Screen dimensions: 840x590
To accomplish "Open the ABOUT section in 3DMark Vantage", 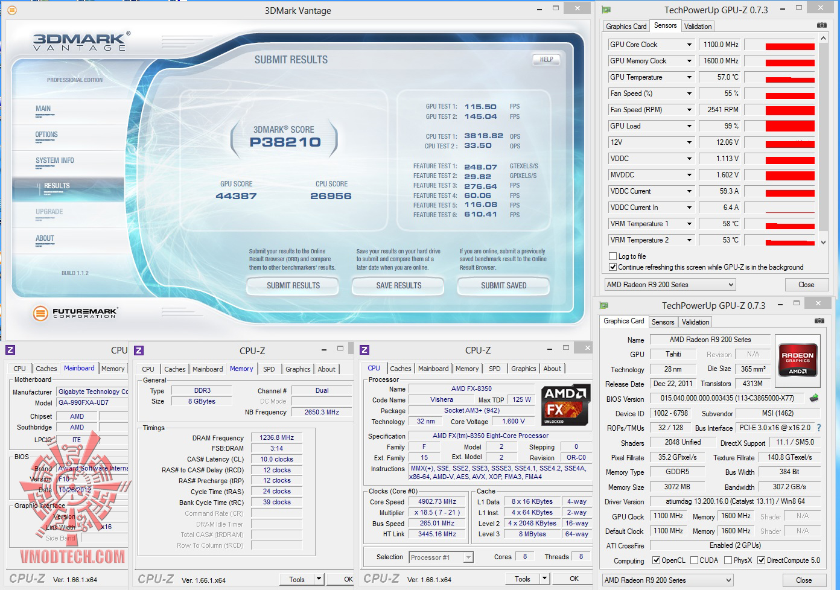I will [45, 239].
